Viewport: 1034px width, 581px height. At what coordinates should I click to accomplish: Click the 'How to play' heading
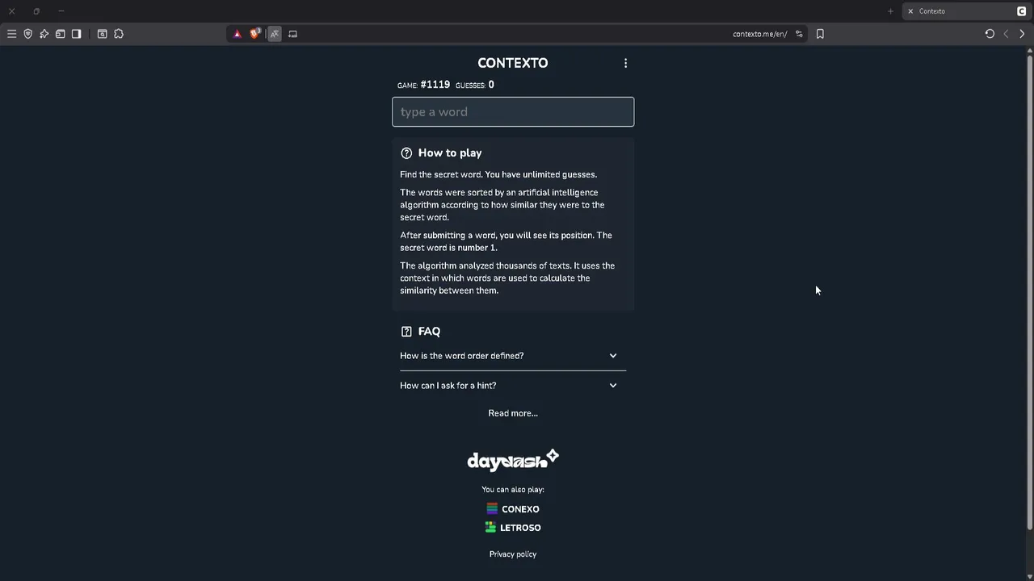tap(450, 153)
